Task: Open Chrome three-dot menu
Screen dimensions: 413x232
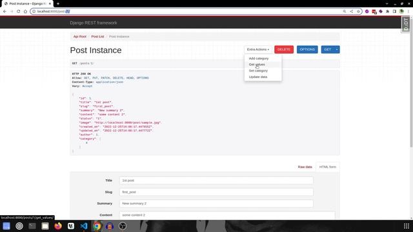Action: (408, 12)
